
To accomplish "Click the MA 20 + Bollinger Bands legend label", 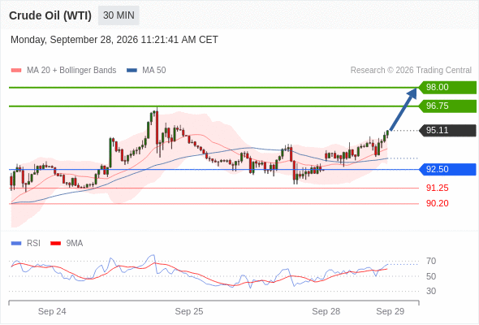I will pyautogui.click(x=71, y=71).
